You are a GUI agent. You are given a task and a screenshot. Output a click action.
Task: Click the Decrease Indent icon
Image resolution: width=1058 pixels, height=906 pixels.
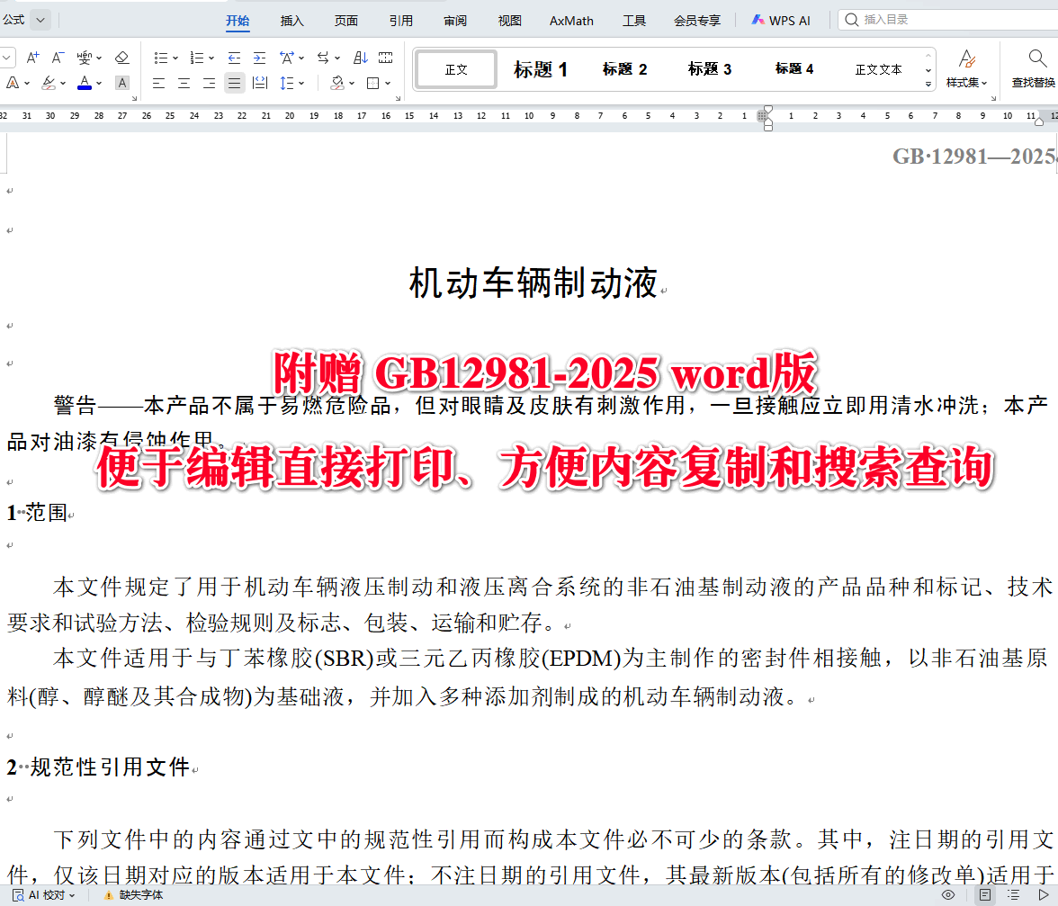(x=234, y=58)
